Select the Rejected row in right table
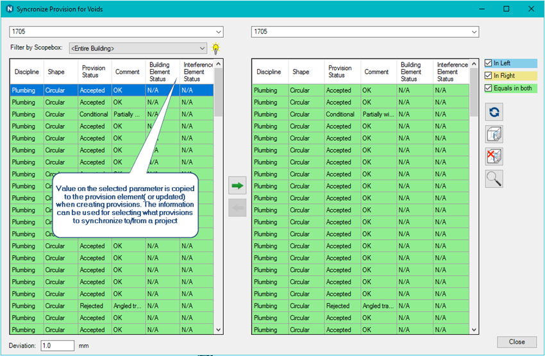545x356 pixels. tap(339, 306)
